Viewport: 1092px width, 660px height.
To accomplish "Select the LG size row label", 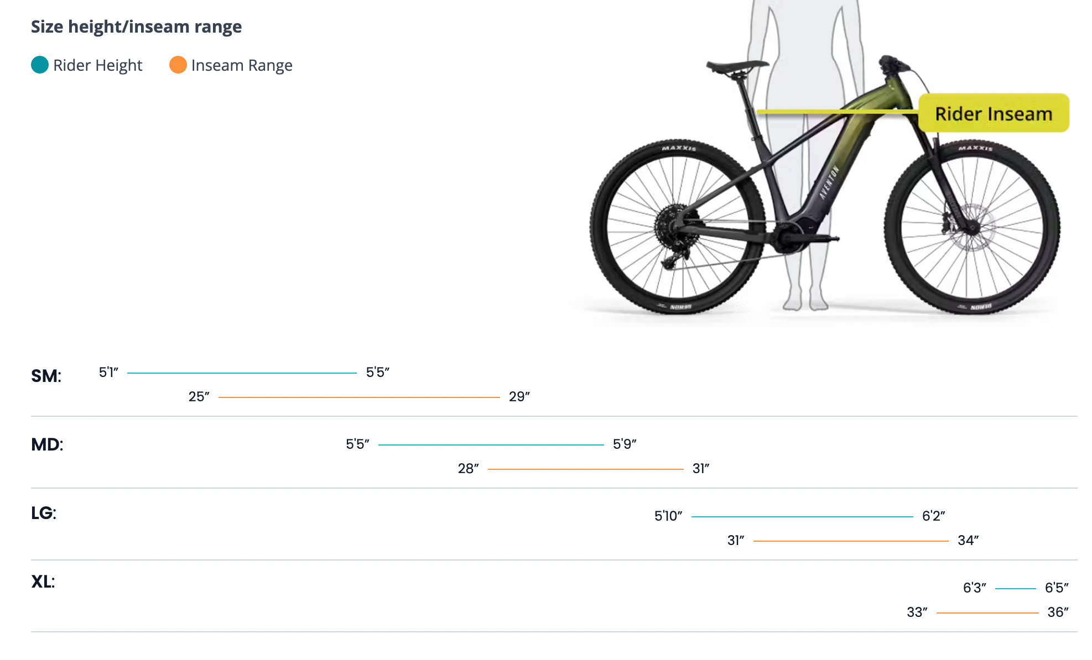I will [44, 513].
